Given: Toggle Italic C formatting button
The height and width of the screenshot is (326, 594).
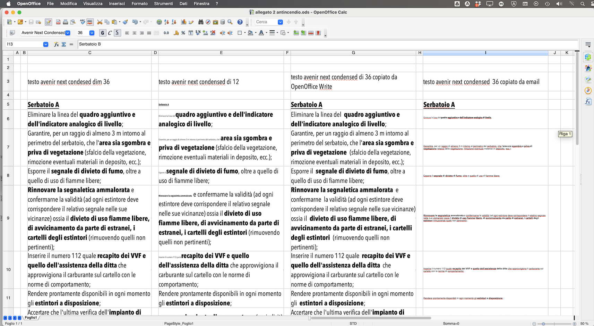Looking at the screenshot, I should click(110, 33).
